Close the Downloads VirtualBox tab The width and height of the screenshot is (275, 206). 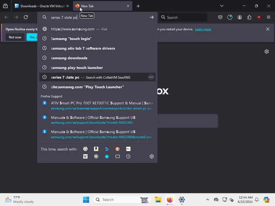[x=68, y=6]
